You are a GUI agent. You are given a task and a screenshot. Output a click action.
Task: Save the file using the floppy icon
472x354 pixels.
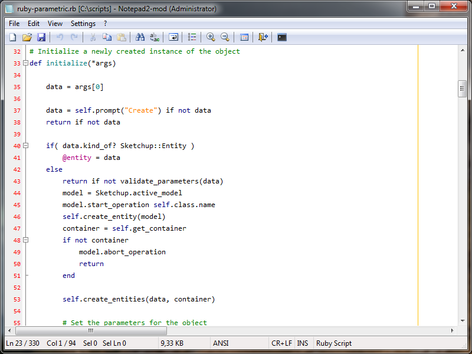coord(41,37)
